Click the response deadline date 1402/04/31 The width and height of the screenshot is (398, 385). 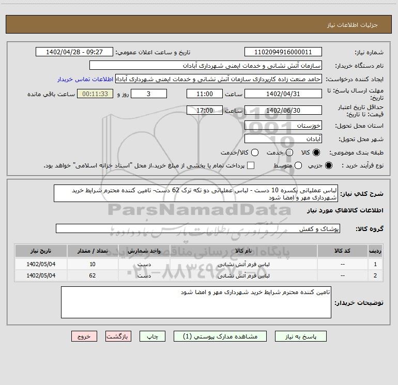283,94
